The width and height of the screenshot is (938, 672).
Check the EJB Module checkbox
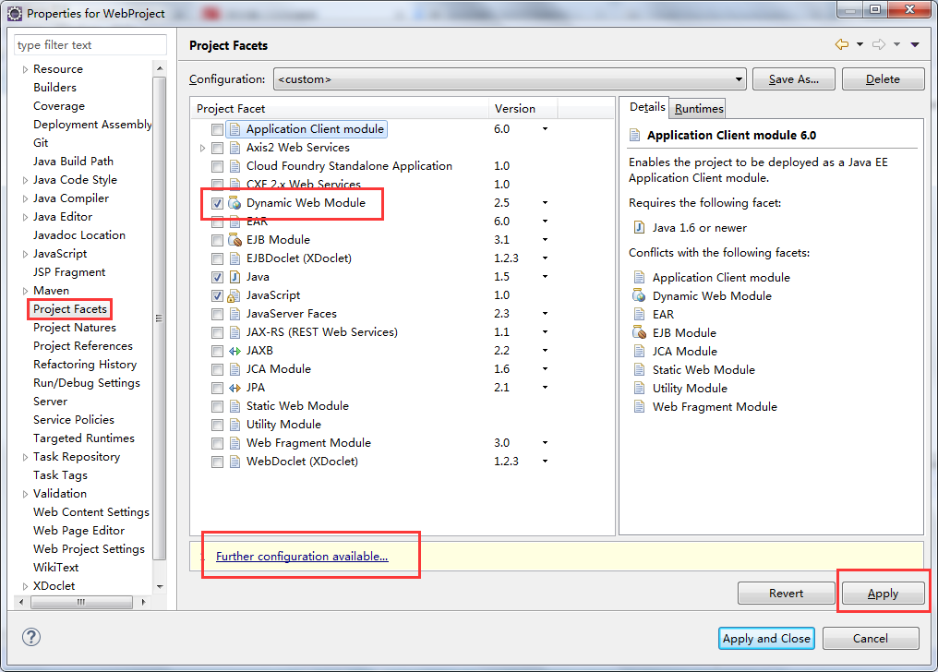click(217, 240)
